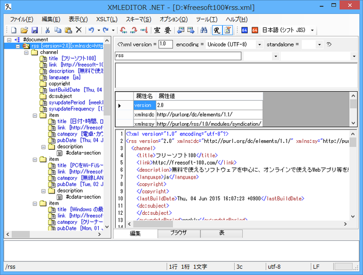Image resolution: width=363 pixels, height=275 pixels.
Task: Switch to the 表 tab
Action: point(222,233)
